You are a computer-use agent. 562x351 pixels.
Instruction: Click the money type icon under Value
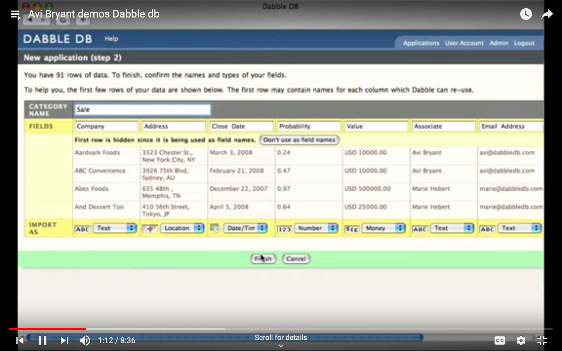click(x=352, y=229)
